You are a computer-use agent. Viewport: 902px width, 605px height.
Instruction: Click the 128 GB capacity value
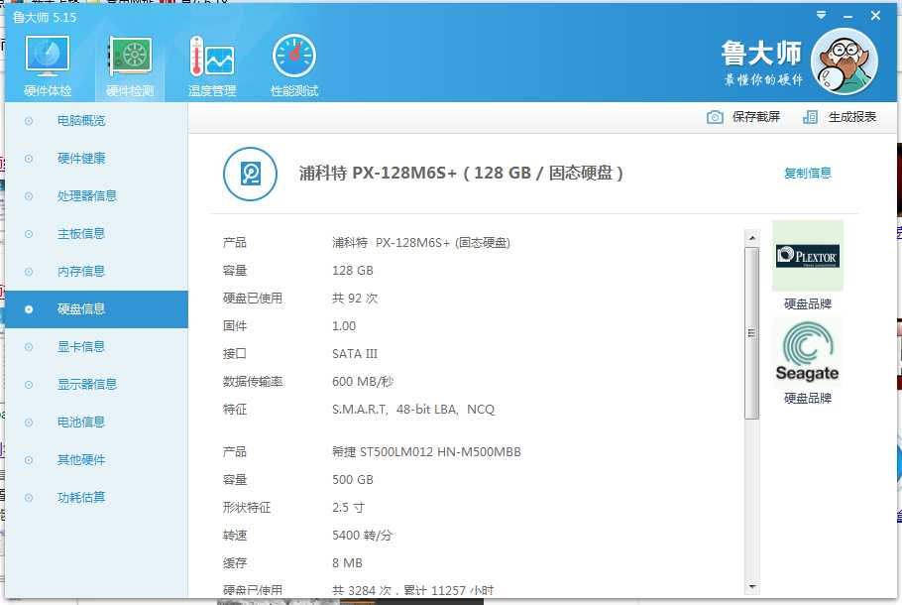[353, 271]
